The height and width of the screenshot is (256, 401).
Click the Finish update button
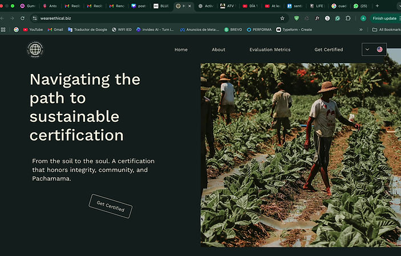pos(386,18)
